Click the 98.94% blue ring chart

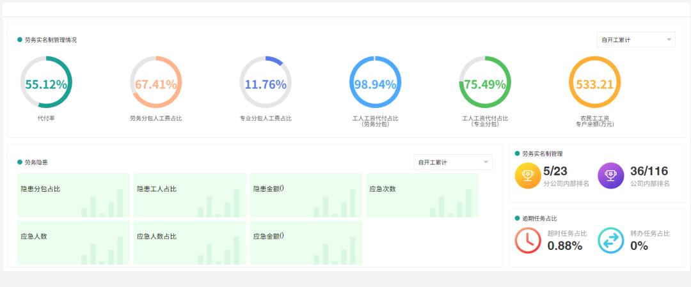(376, 83)
